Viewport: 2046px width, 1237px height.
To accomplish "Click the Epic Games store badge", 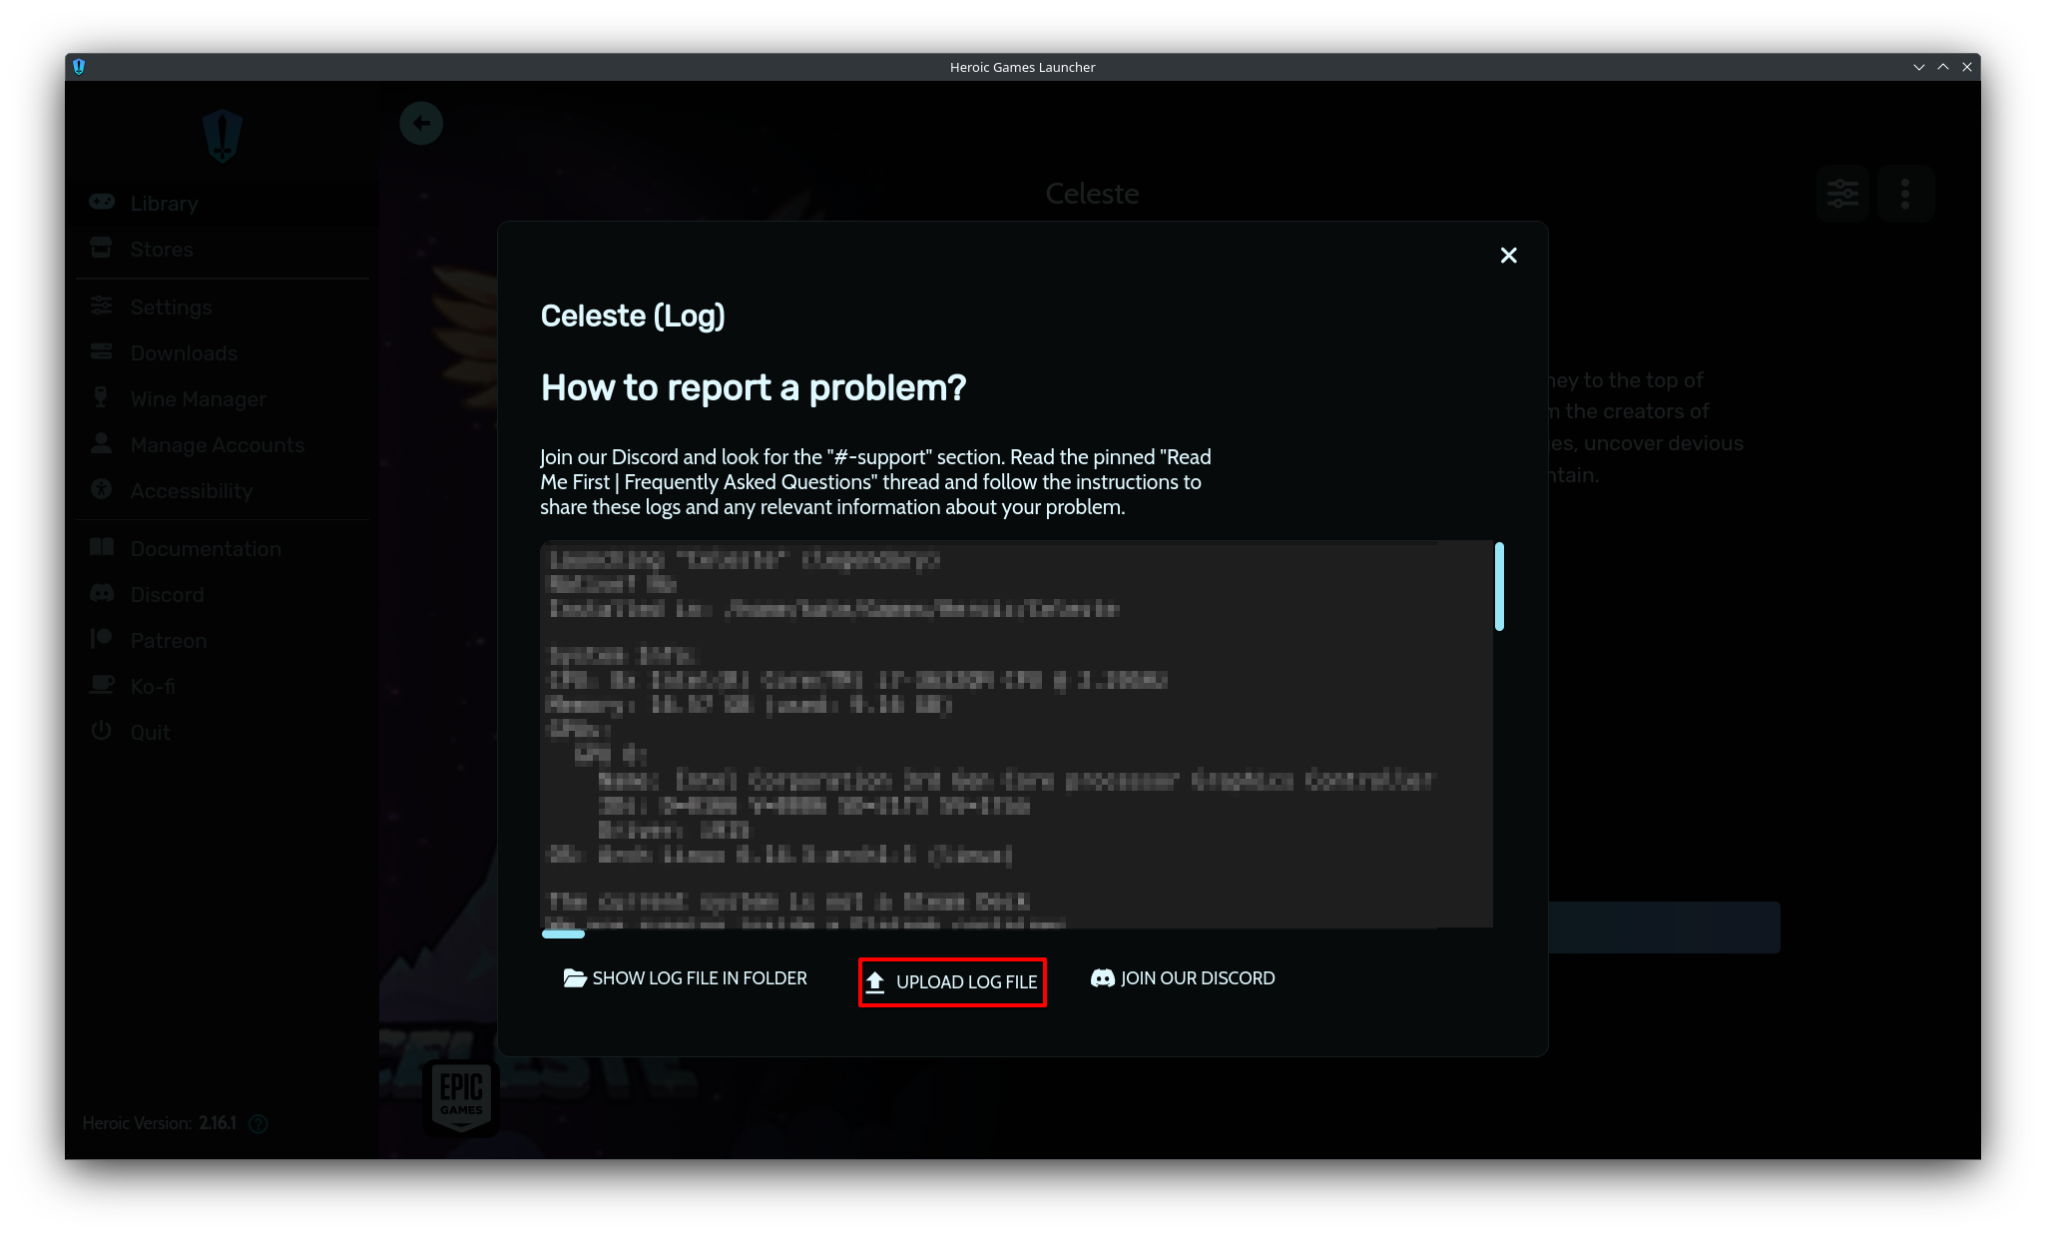I will click(x=461, y=1097).
